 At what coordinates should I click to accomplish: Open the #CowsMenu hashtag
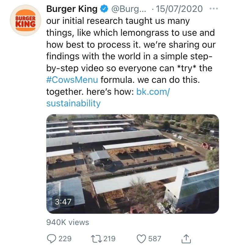tap(72, 80)
